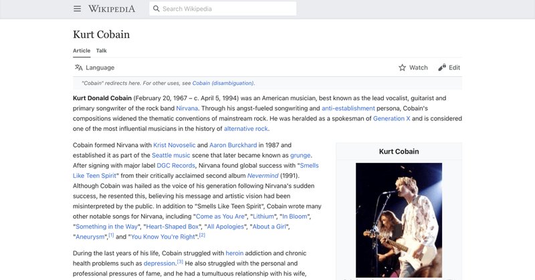Open the Language selector
This screenshot has width=535, height=280.
pos(94,67)
